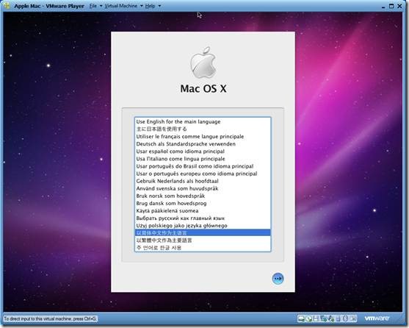Expand the Help menu arrow
409x328 pixels.
pyautogui.click(x=159, y=6)
